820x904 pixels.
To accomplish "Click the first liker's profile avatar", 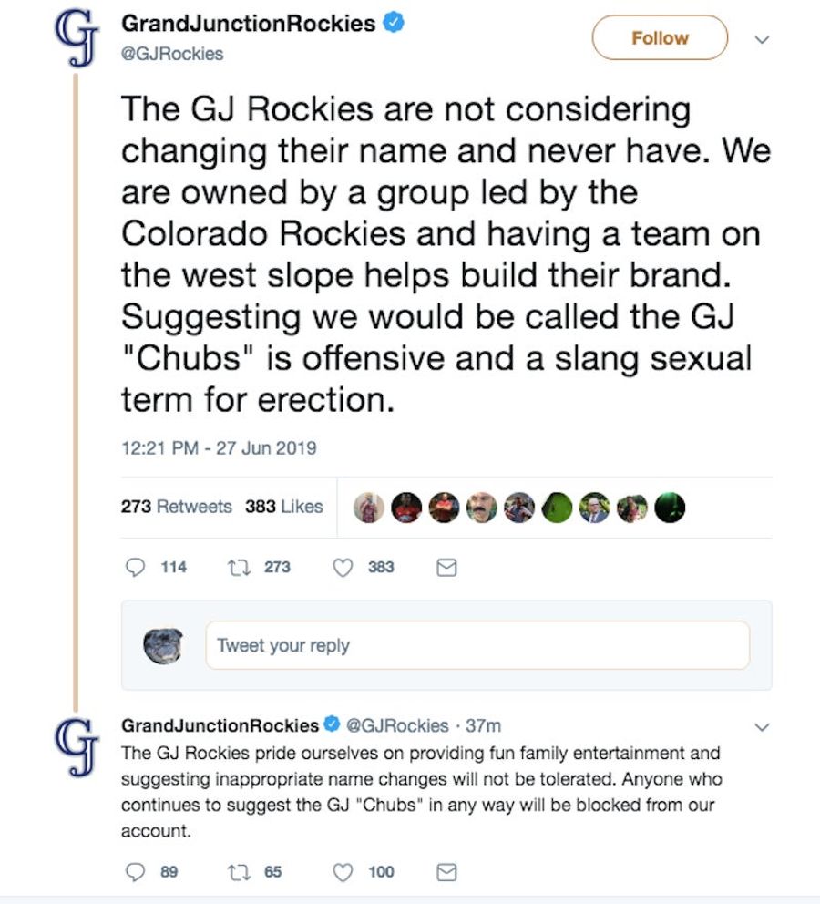I will point(369,508).
